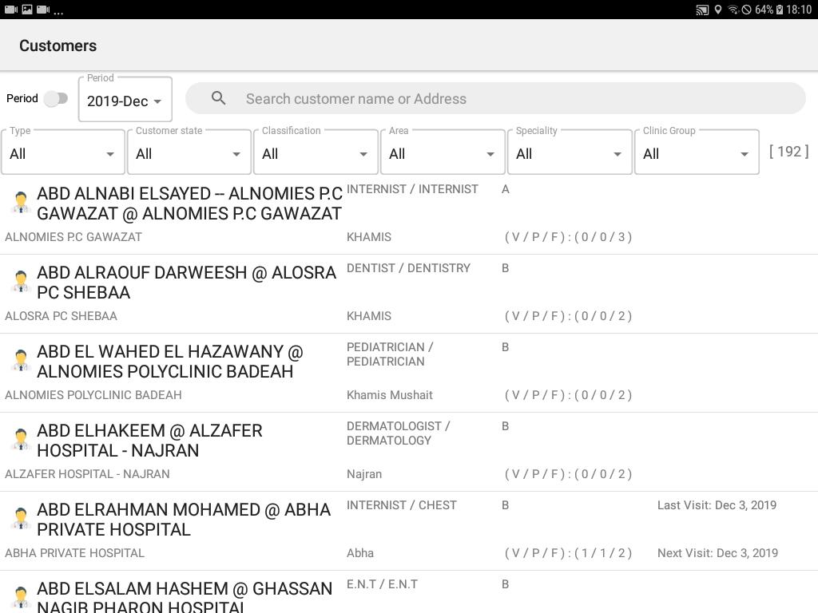Click INTERNIST / CHEST speciality text
This screenshot has height=613, width=818.
[402, 505]
